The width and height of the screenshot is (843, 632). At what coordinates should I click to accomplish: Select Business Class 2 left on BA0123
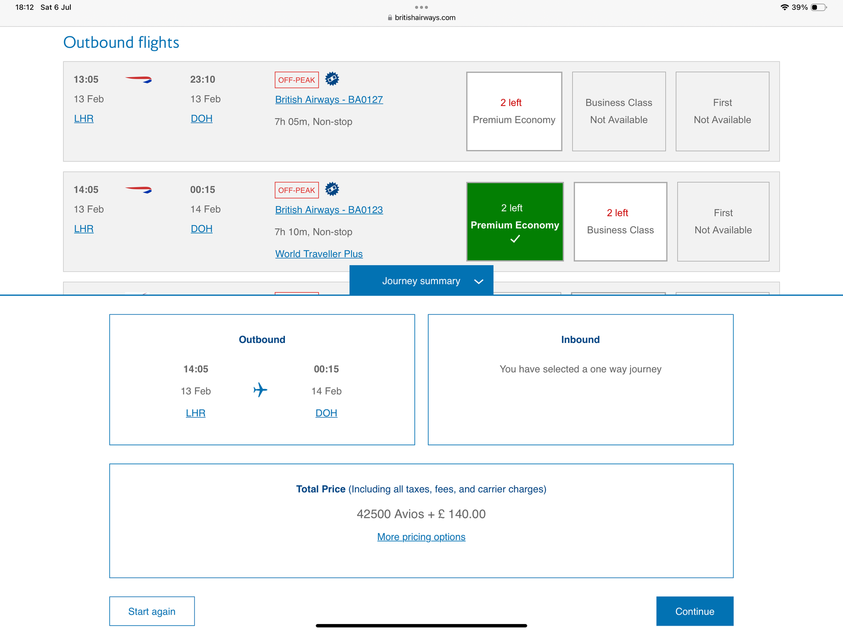tap(620, 222)
